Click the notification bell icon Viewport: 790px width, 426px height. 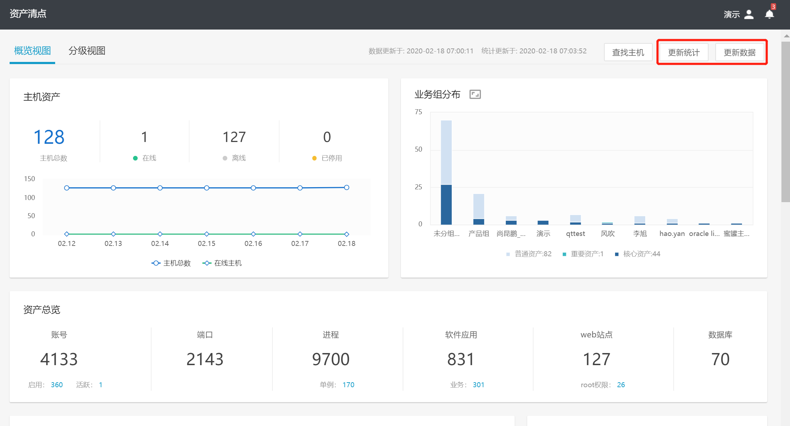coord(769,14)
